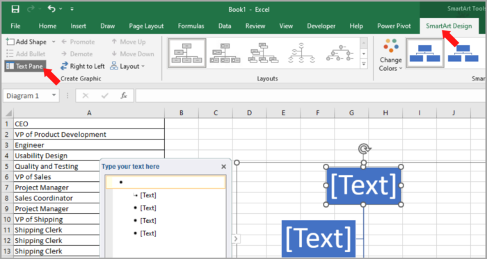Click the Insert Function fx icon
This screenshot has width=487, height=259.
point(124,96)
